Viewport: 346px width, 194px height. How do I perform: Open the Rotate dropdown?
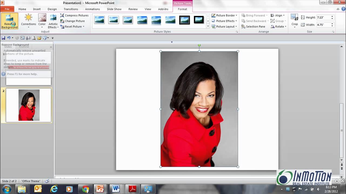click(x=278, y=27)
